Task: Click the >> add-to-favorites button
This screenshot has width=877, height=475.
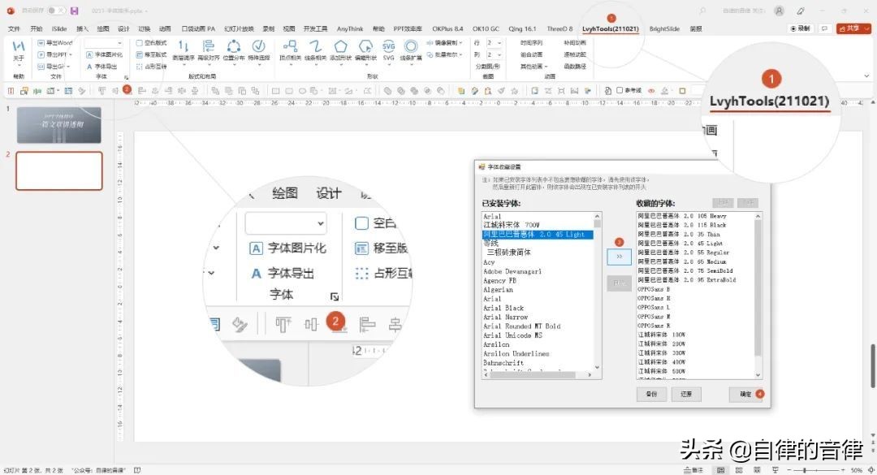Action: (619, 256)
